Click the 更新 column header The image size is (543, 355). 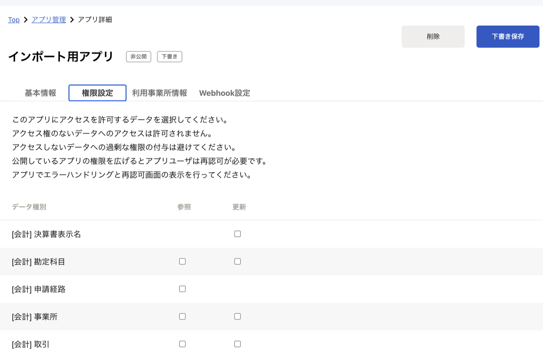(x=239, y=207)
